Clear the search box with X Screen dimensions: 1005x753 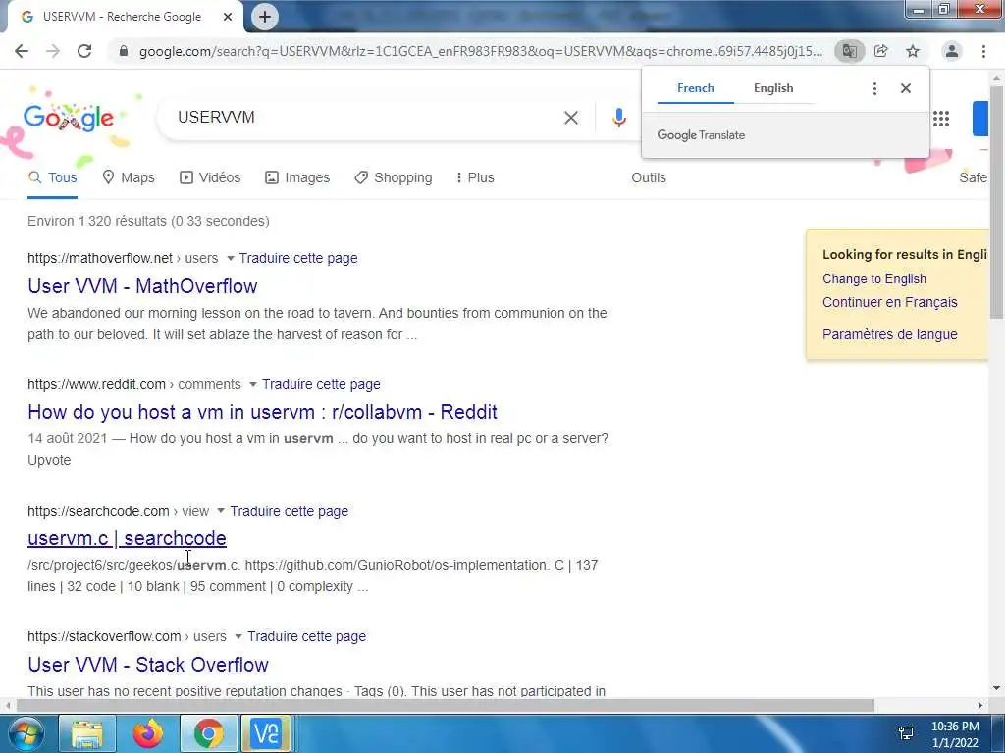pos(571,118)
